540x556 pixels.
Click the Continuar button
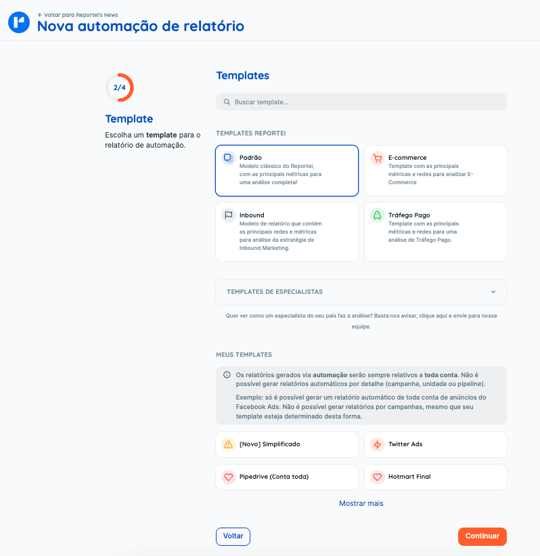point(482,536)
